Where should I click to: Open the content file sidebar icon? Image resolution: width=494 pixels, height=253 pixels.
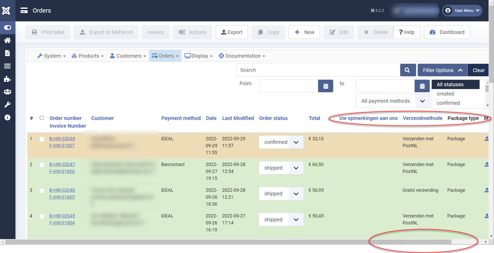pos(7,53)
